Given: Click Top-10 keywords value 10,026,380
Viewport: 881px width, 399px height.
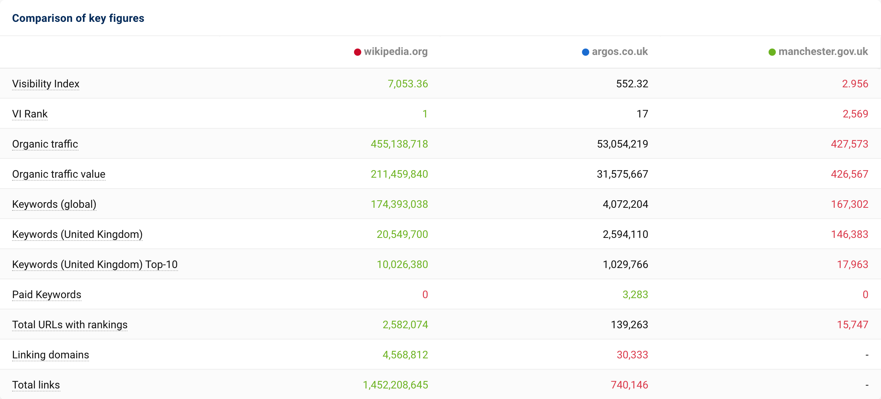Looking at the screenshot, I should (x=402, y=264).
